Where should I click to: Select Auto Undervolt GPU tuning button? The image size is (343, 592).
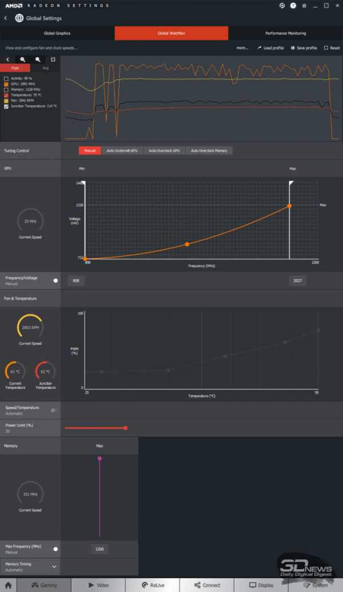coord(122,150)
